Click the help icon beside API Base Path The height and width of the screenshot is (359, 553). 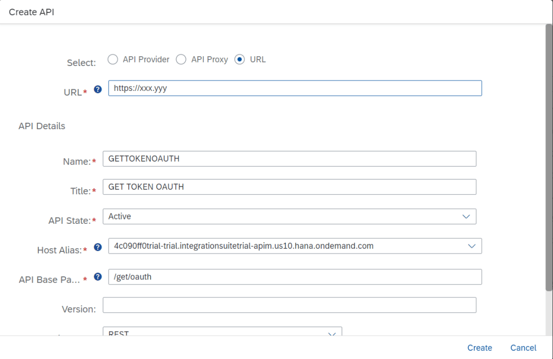tap(98, 277)
